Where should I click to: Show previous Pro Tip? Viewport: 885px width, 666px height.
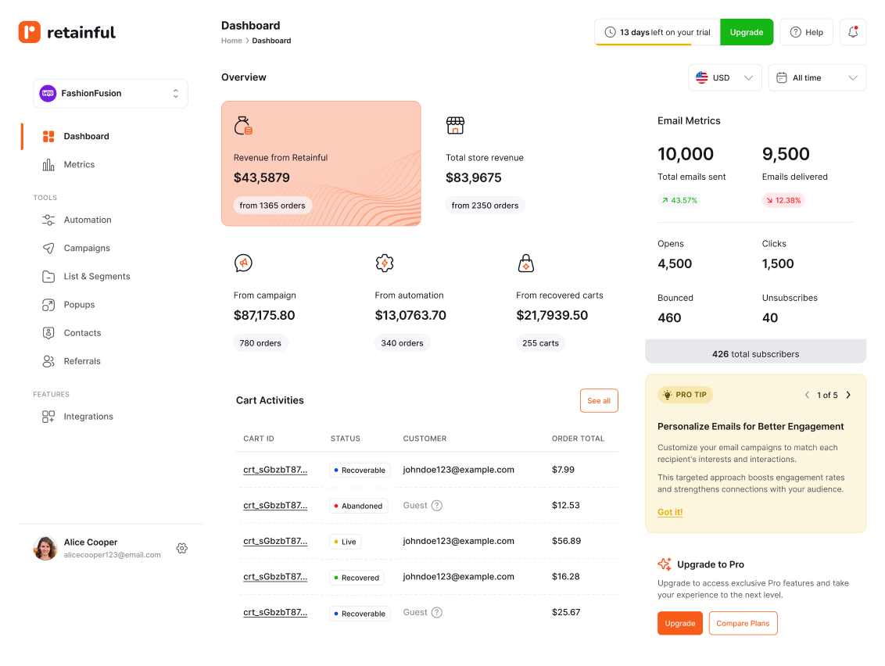pyautogui.click(x=807, y=395)
